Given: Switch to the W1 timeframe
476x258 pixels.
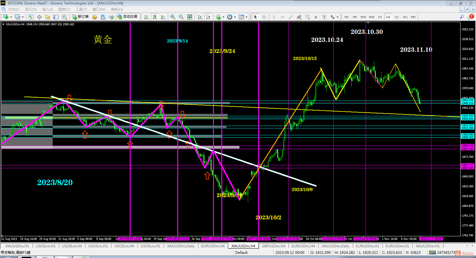Looking at the screenshot, I should click(x=405, y=17).
